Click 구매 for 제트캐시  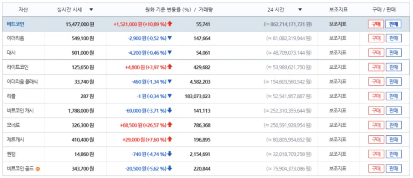tap(376, 140)
